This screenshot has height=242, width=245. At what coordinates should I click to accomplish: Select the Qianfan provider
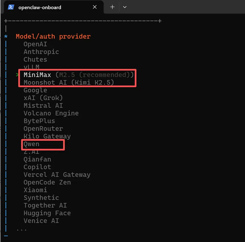coord(37,159)
